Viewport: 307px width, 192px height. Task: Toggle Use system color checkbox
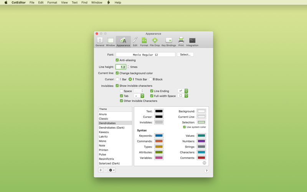pyautogui.click(x=184, y=127)
